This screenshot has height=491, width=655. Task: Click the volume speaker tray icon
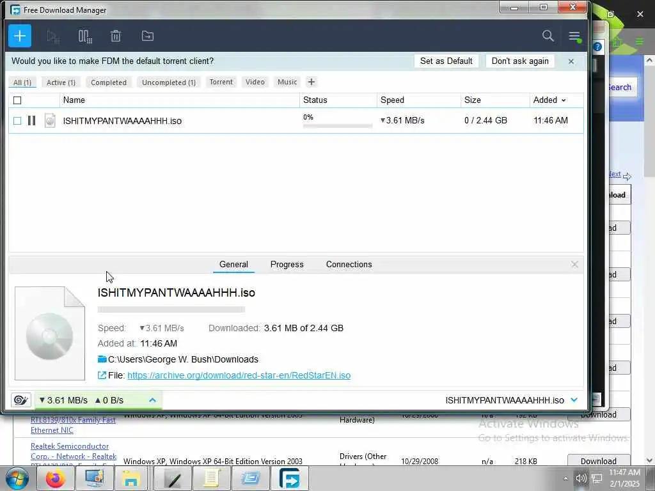click(x=581, y=478)
